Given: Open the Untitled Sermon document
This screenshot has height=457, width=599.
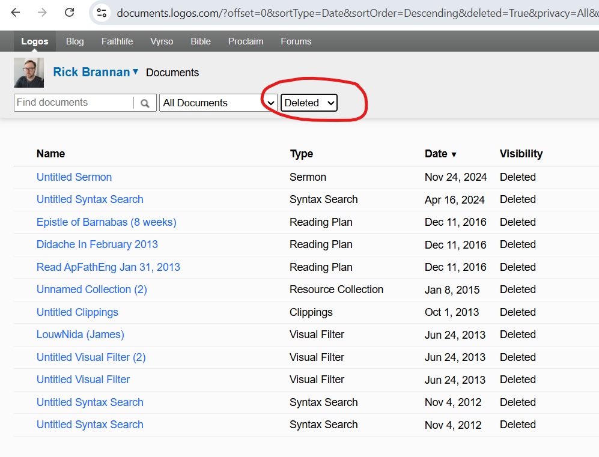Looking at the screenshot, I should coord(74,177).
